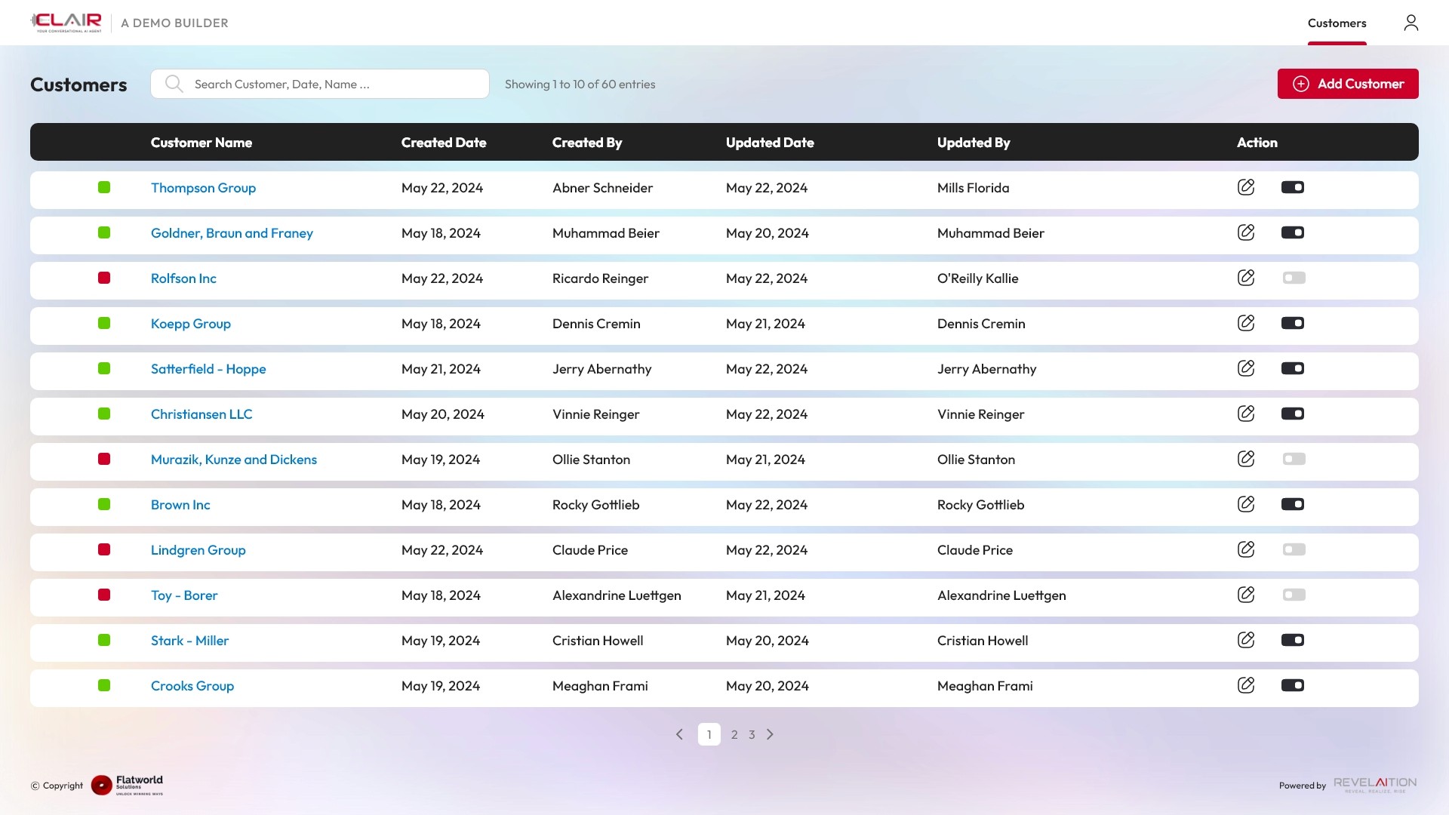Image resolution: width=1449 pixels, height=815 pixels.
Task: Enable the Lindgren Group toggle switch
Action: (1294, 549)
